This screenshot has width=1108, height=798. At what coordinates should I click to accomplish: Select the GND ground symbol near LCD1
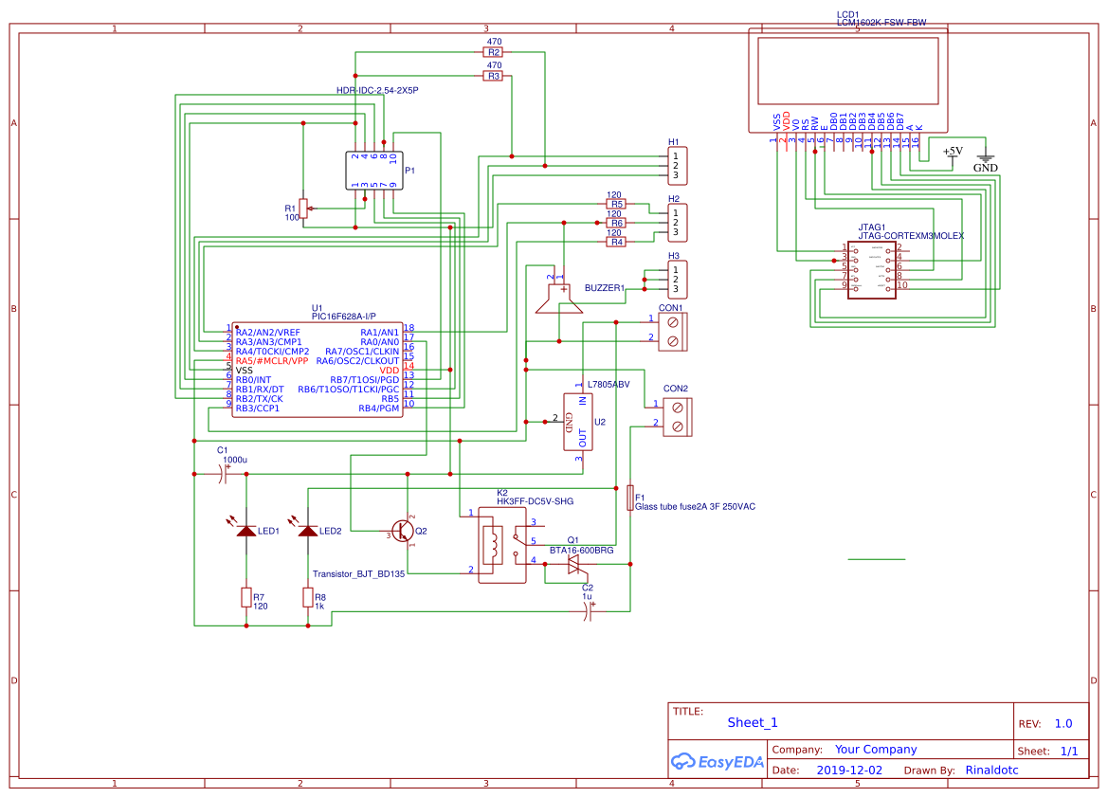(985, 156)
